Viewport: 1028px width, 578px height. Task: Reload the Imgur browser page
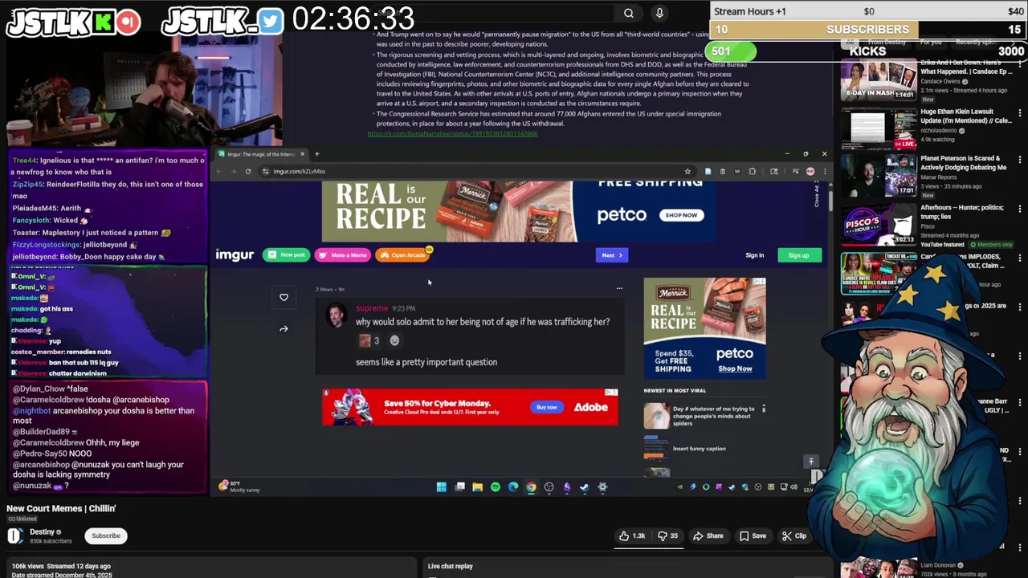tap(248, 171)
